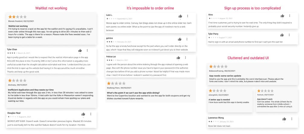
Task: Like Douglas Neal's review
Action: 83,114
